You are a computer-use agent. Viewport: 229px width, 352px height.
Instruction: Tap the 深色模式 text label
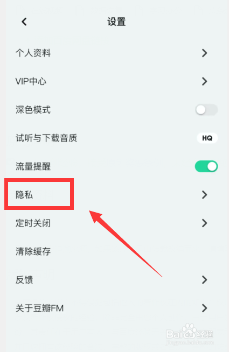(x=33, y=110)
